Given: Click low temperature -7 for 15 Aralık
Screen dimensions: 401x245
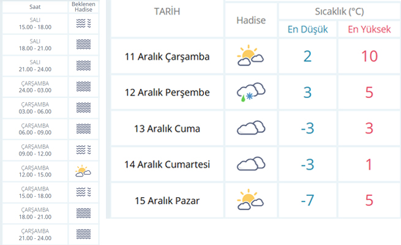Looking at the screenshot, I should click(307, 200).
